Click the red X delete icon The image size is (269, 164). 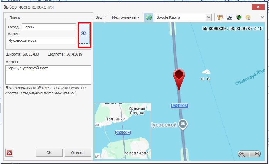click(x=10, y=153)
